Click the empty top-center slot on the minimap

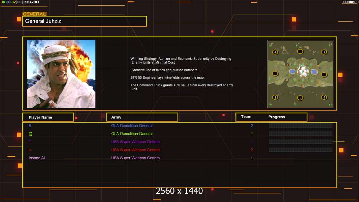[x=300, y=52]
